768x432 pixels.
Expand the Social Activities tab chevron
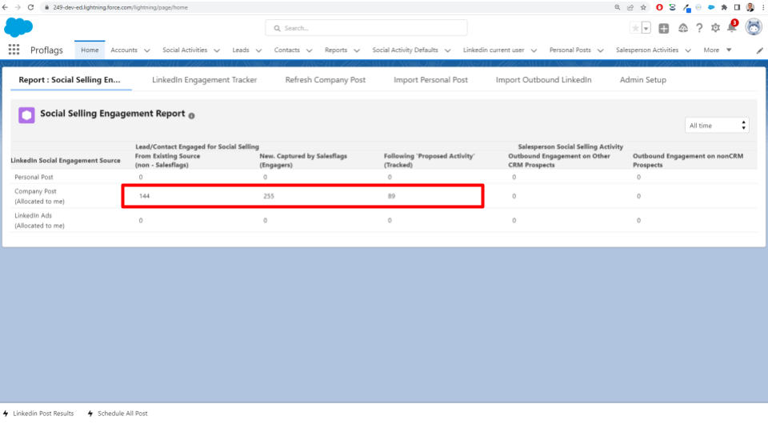click(217, 50)
